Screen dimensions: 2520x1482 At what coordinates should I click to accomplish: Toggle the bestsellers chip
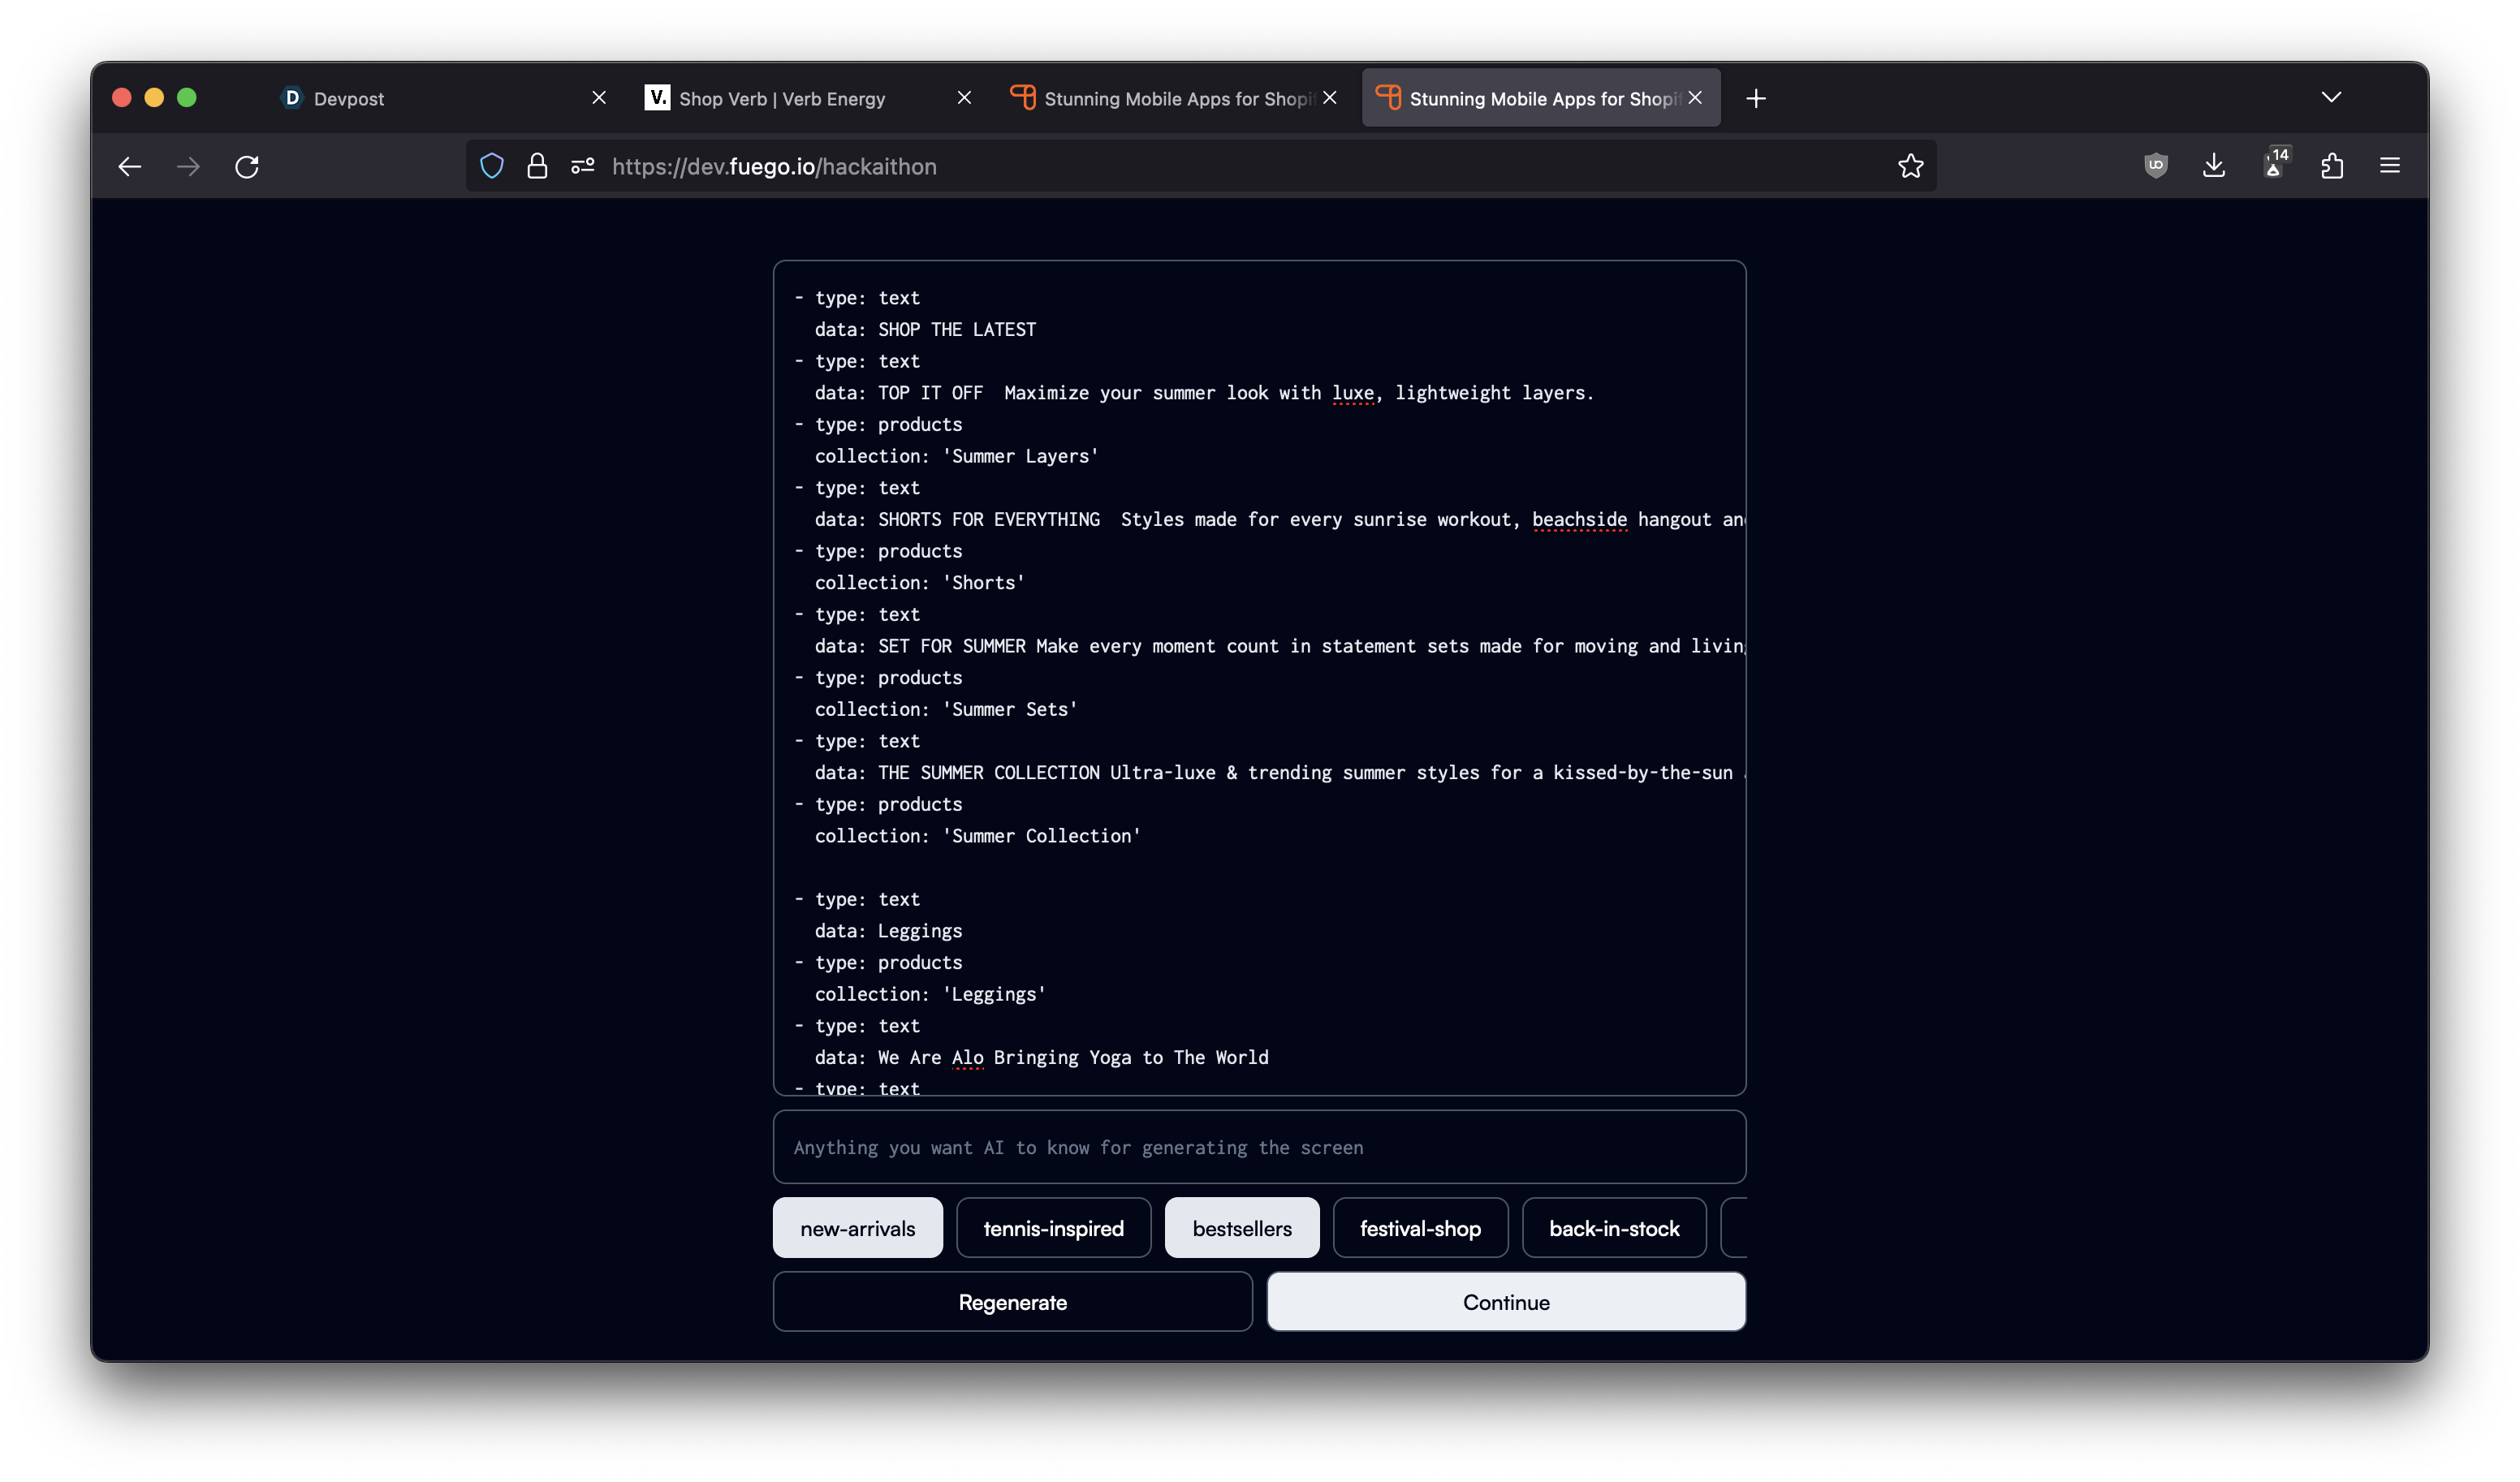pyautogui.click(x=1241, y=1228)
